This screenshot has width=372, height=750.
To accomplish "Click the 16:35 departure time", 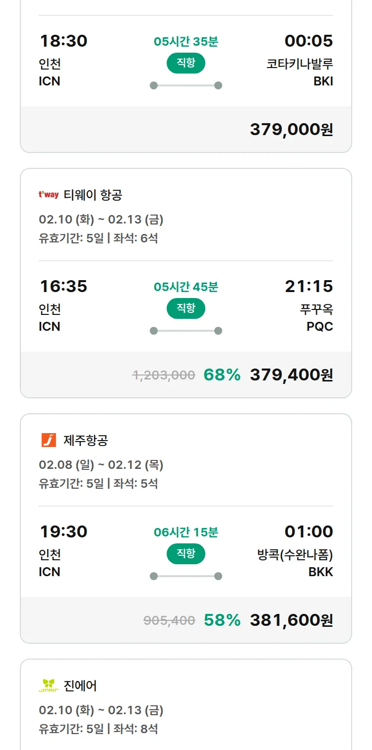I will 63,286.
